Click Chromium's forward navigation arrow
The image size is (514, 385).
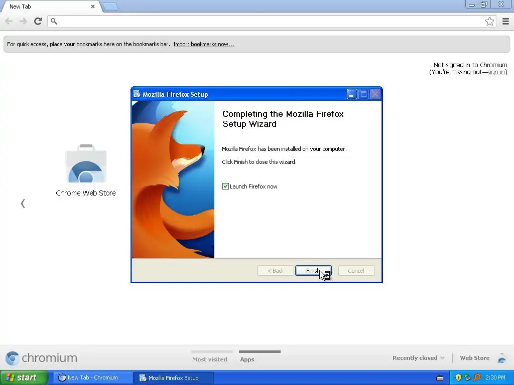[23, 21]
